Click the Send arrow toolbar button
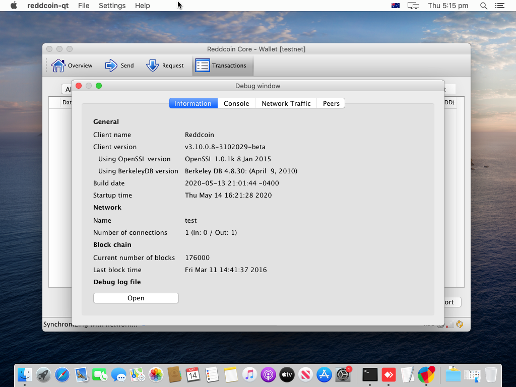The width and height of the screenshot is (516, 387). click(x=119, y=66)
